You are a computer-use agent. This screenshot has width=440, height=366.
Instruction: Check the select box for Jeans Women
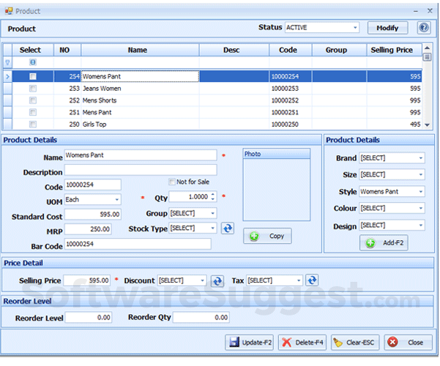[x=32, y=89]
